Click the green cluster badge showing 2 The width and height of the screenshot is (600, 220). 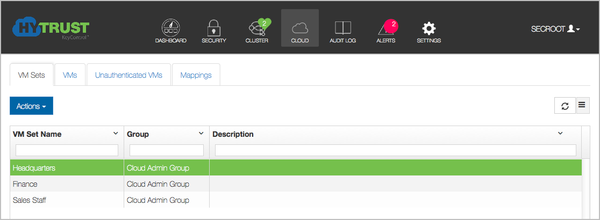(264, 24)
